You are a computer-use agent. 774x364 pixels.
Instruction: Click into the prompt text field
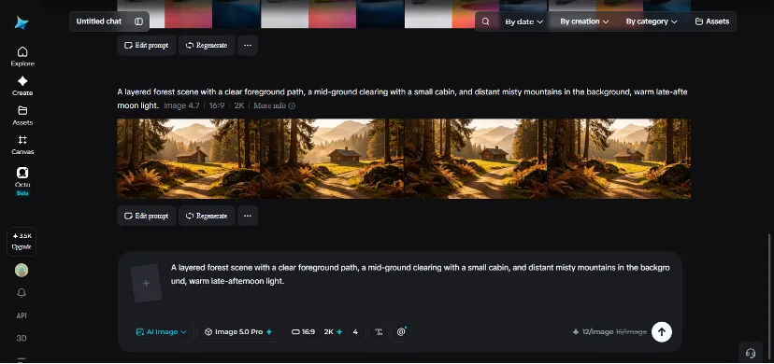tap(421, 274)
